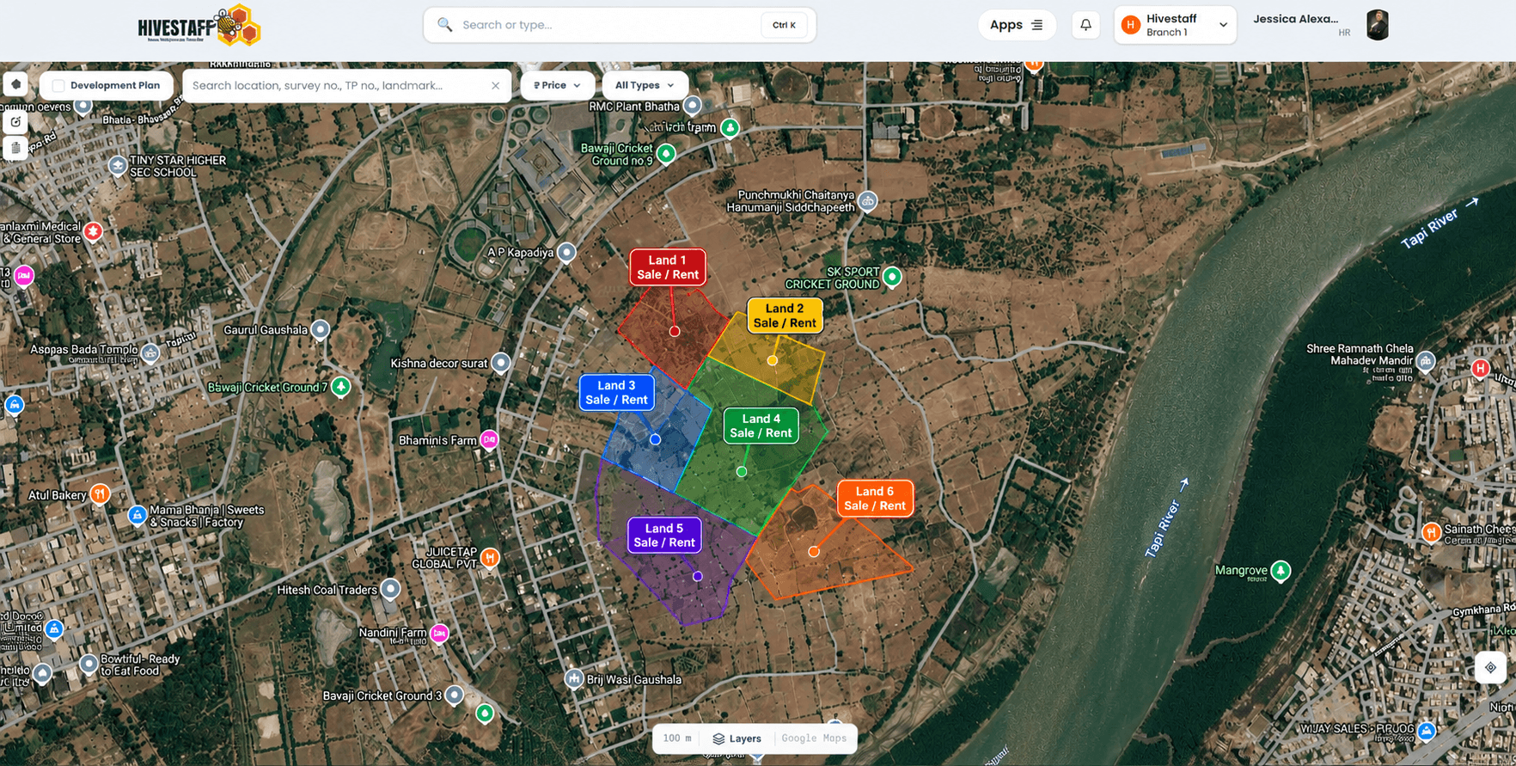Click the RMC Plant Bhatha pin
The height and width of the screenshot is (766, 1516).
click(692, 106)
